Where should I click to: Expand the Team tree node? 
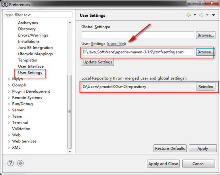(x=9, y=117)
